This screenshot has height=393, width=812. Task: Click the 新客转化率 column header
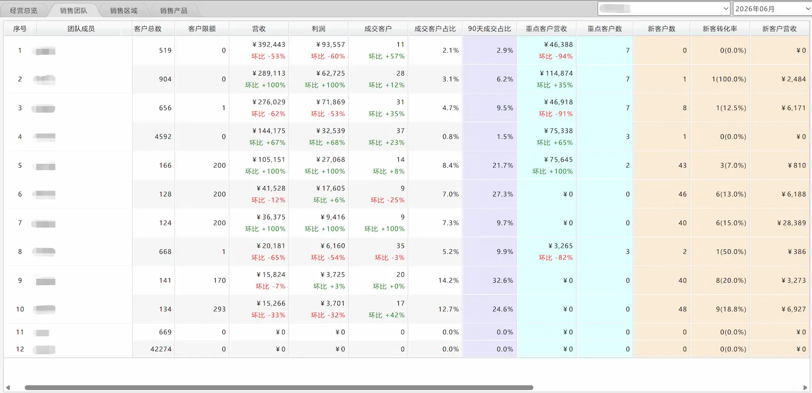point(720,29)
